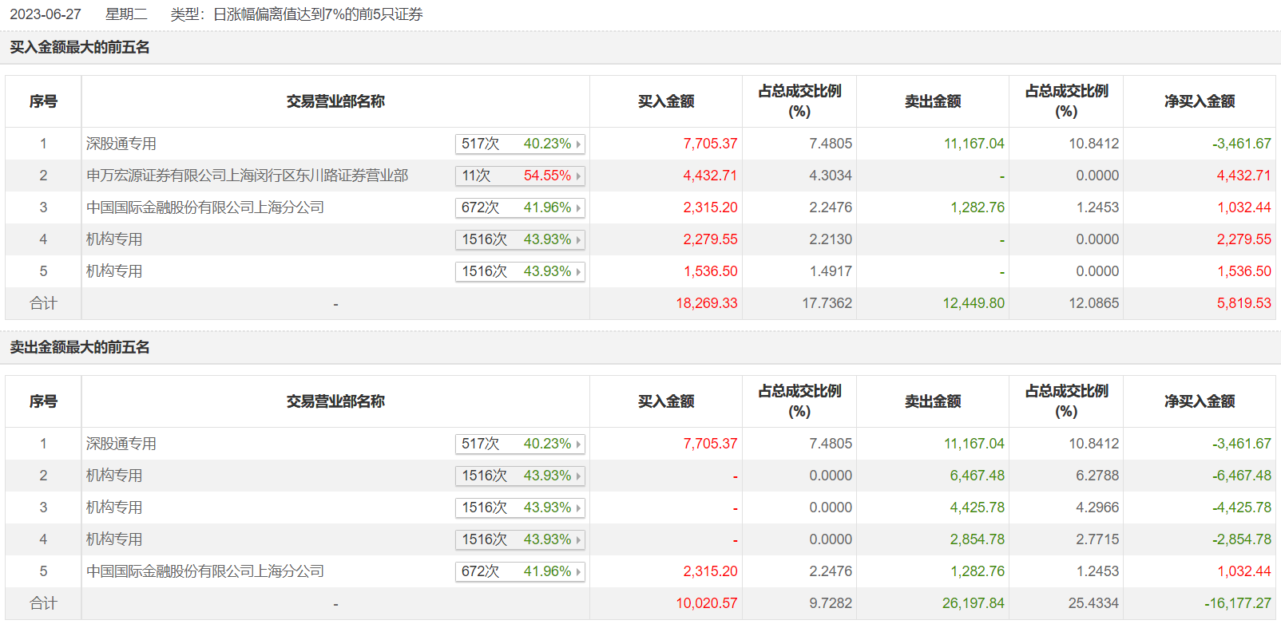Expand the 1516次 box on the 2,279.55 buy row
This screenshot has height=624, width=1281.
tap(578, 239)
